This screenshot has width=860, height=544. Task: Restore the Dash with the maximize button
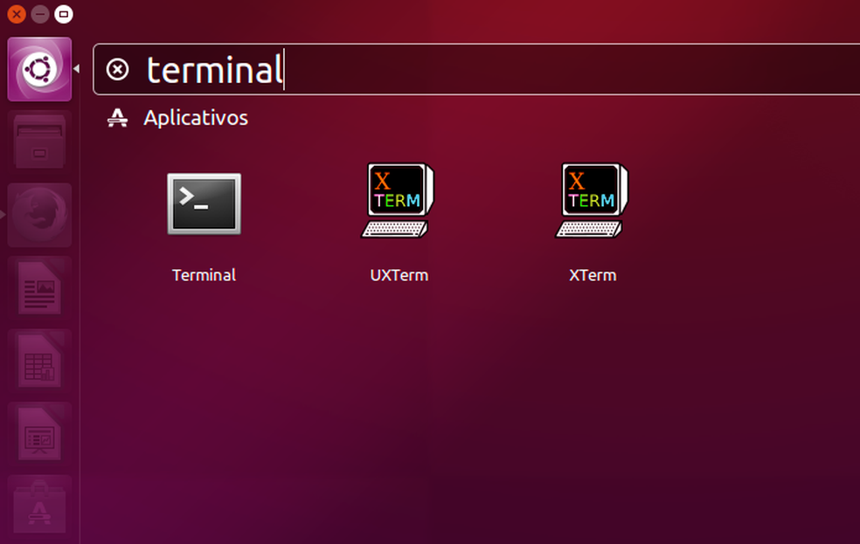pos(64,14)
